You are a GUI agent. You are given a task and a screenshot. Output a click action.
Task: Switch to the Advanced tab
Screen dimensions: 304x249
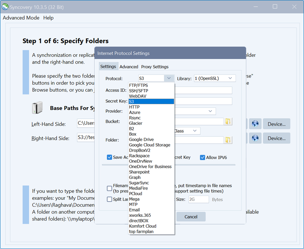[x=129, y=67]
